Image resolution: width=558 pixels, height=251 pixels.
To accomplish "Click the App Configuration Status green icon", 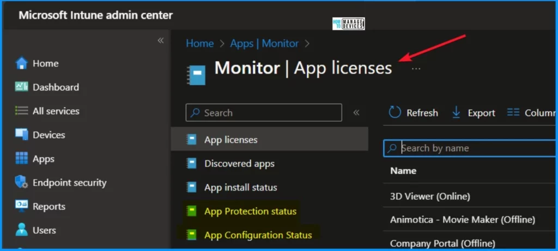I will coord(191,235).
